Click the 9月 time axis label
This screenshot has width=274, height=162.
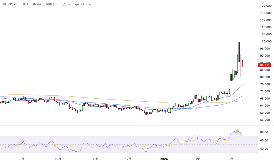tap(22, 159)
